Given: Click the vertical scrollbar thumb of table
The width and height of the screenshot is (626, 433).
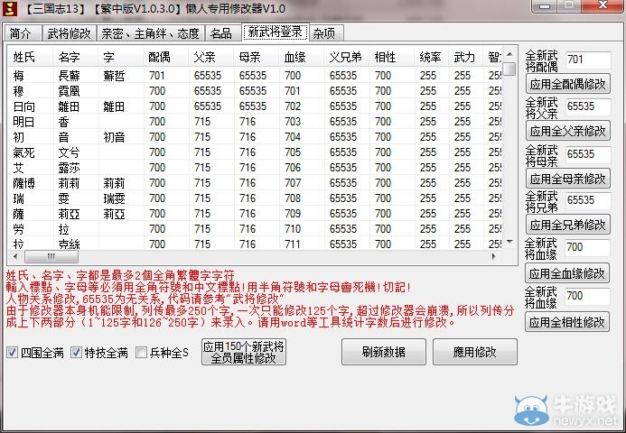Looking at the screenshot, I should click(509, 69).
